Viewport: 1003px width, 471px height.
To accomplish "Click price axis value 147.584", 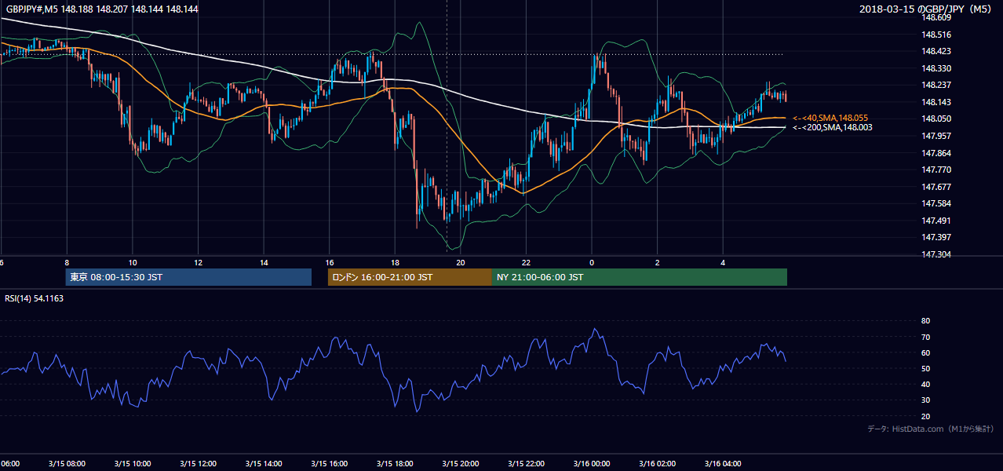I will 936,204.
